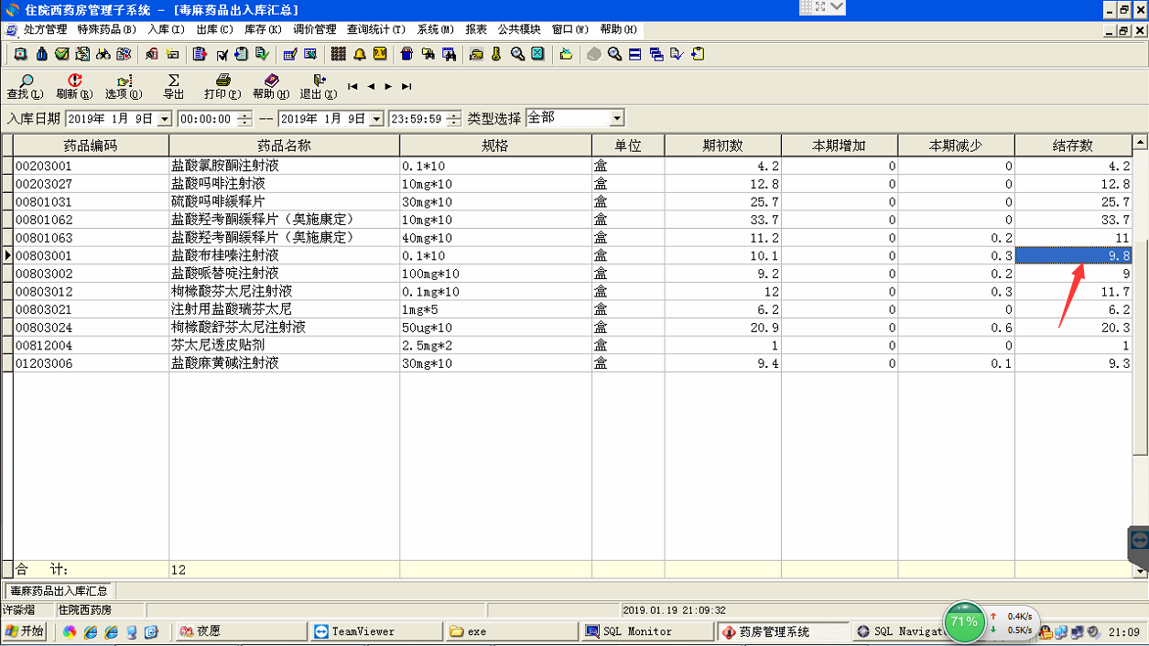1149x646 pixels.
Task: Select drug code 00803012 cell
Action: [x=91, y=292]
